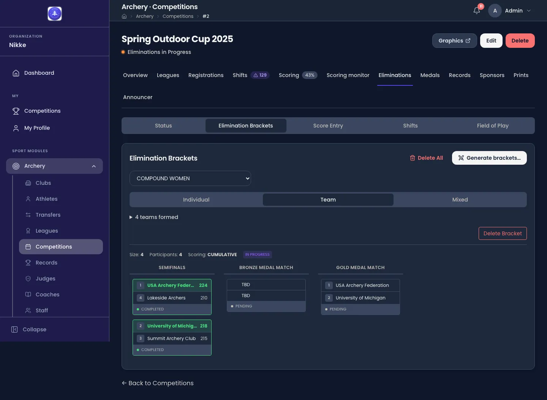
Task: Collapse the Archery module chevron
Action: [x=94, y=166]
